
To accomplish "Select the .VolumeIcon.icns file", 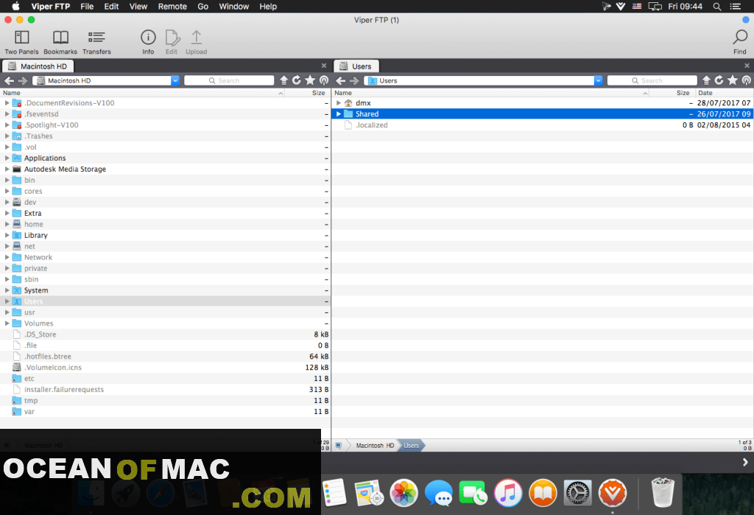I will [166, 368].
